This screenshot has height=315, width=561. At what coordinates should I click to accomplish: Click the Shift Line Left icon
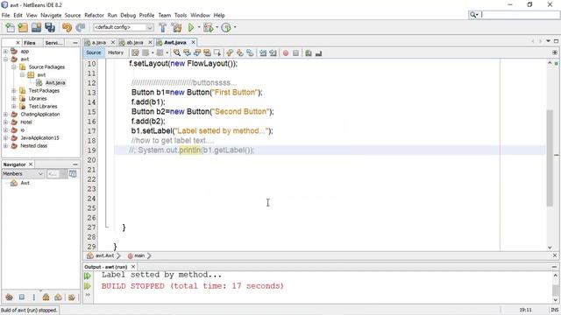(263, 52)
